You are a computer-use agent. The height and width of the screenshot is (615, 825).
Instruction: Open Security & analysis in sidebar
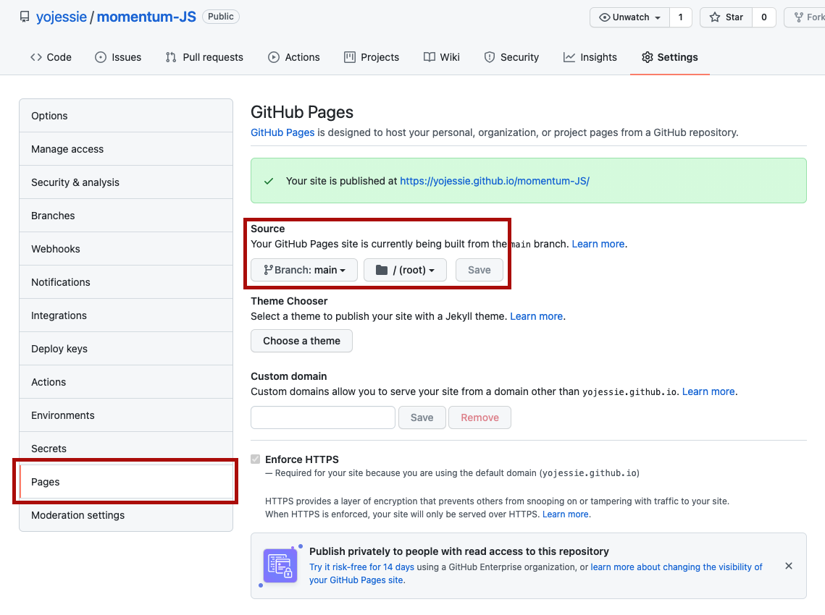126,182
